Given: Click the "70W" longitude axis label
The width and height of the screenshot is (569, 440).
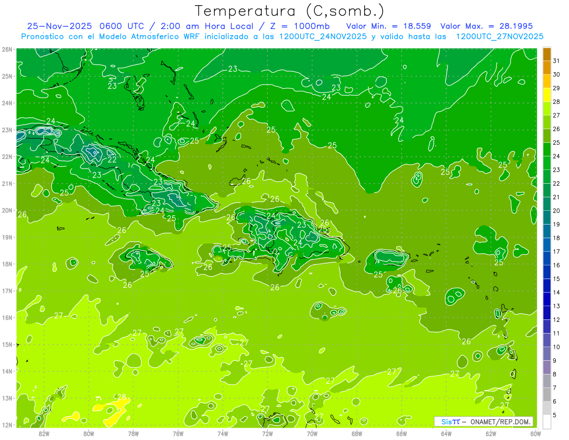Looking at the screenshot, I should point(312,433).
